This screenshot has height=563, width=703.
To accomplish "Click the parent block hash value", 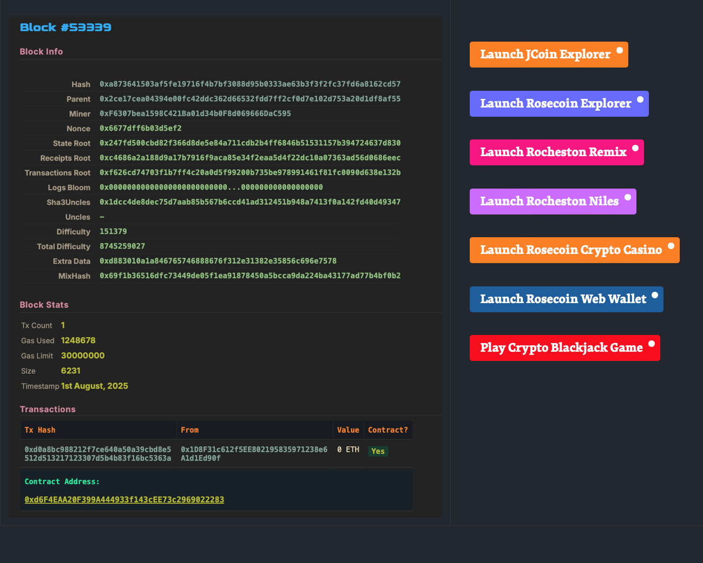I will click(x=250, y=99).
